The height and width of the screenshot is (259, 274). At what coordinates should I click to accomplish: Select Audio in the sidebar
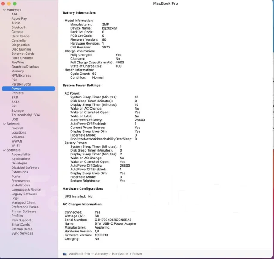pos(16,23)
